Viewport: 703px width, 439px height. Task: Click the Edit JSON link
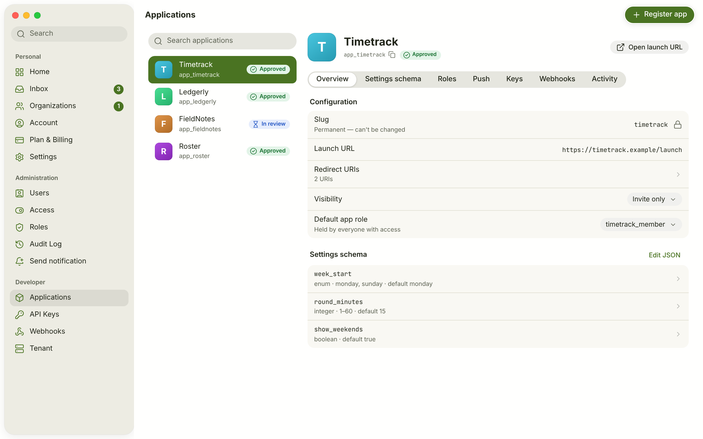(664, 255)
